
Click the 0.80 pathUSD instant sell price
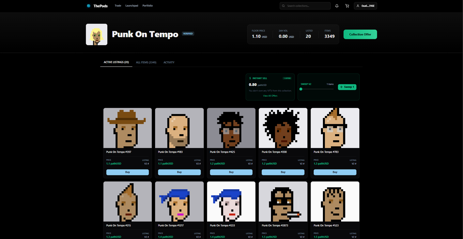258,84
